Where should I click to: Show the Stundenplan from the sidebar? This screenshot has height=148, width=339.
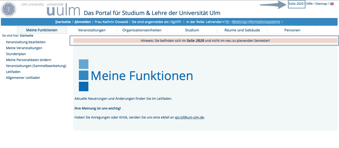16,54
